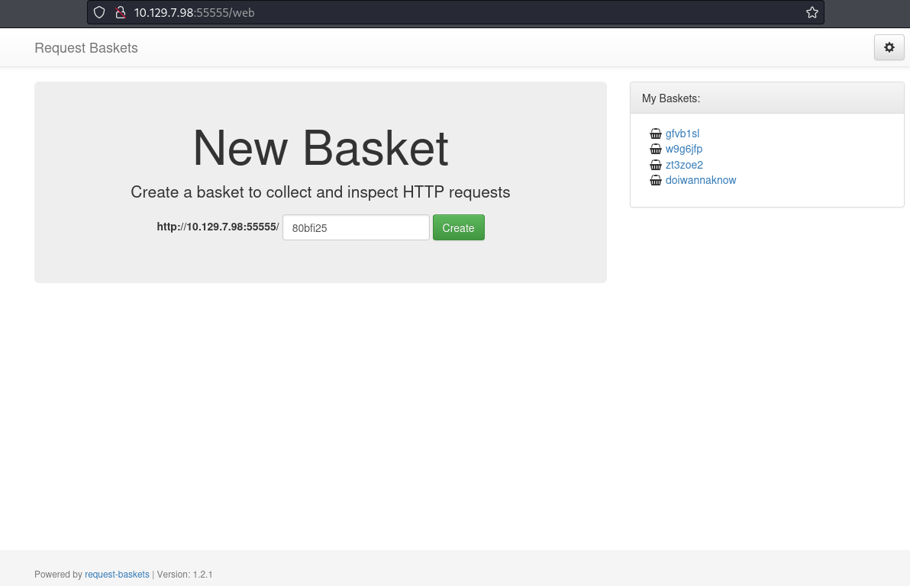The image size is (910, 586).
Task: Open the gfvb1sl basket link
Action: (x=682, y=134)
